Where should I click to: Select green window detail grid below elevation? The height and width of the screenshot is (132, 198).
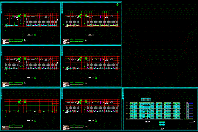162,124
